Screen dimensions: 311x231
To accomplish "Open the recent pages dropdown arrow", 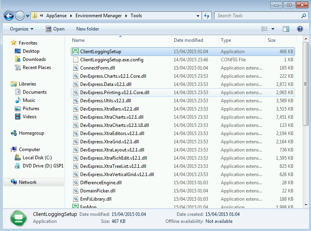I will (28, 16).
